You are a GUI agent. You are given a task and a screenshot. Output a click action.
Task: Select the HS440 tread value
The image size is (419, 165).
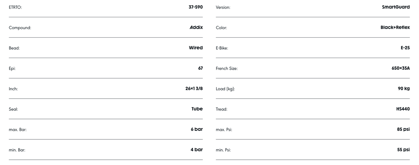tap(403, 109)
